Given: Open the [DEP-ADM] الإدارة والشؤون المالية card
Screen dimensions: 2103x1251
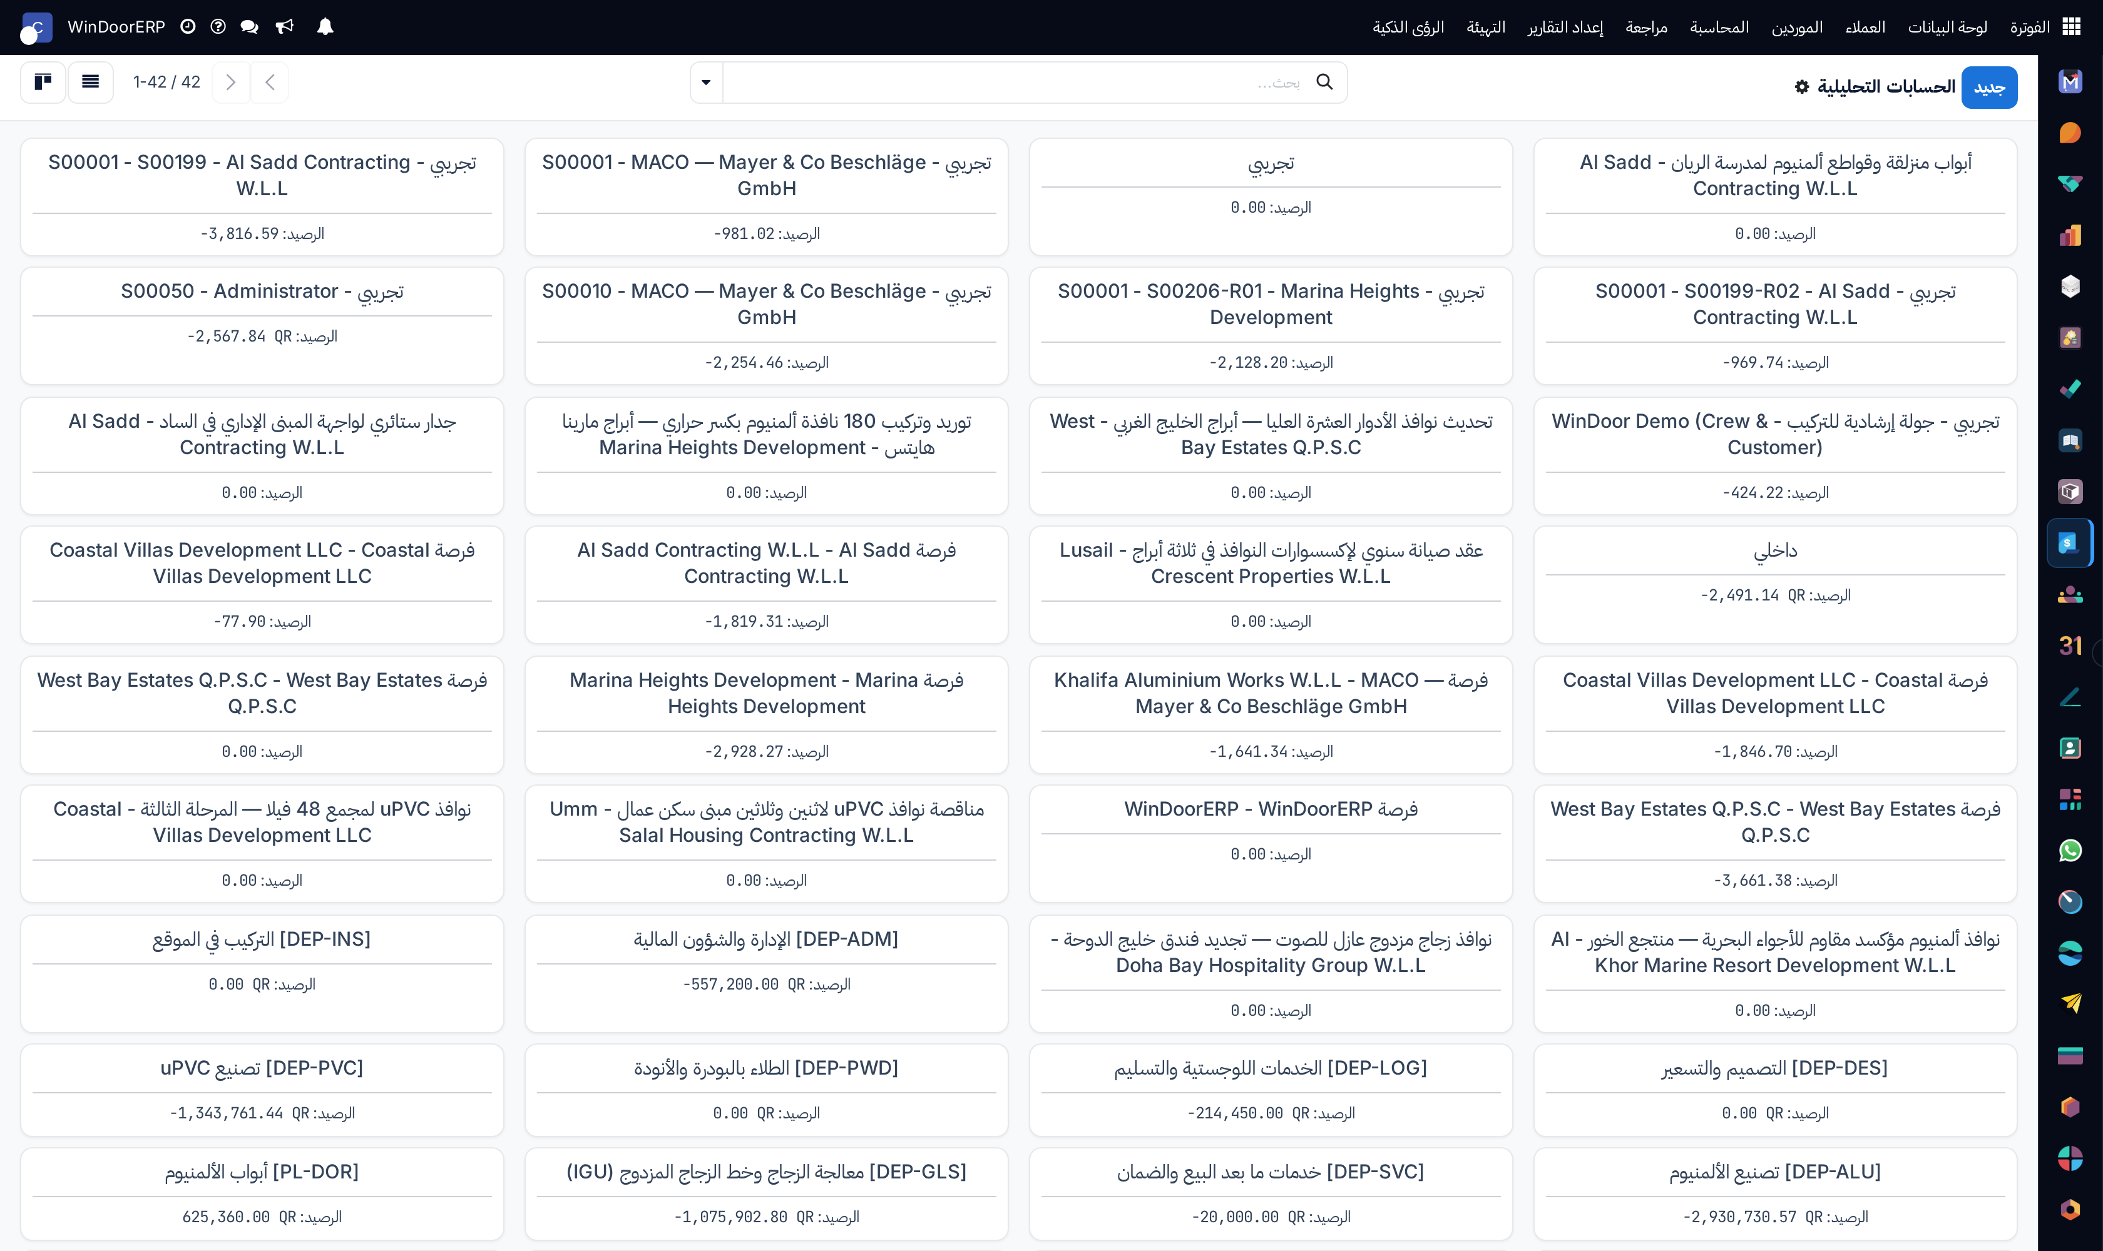Looking at the screenshot, I should [766, 974].
